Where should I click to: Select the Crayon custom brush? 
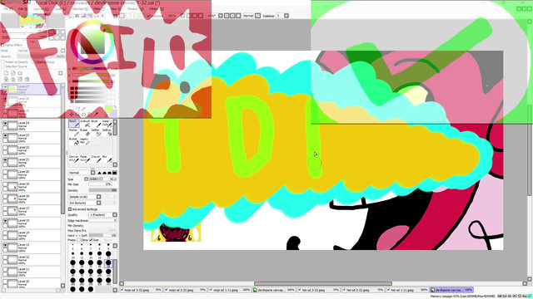tap(97, 159)
